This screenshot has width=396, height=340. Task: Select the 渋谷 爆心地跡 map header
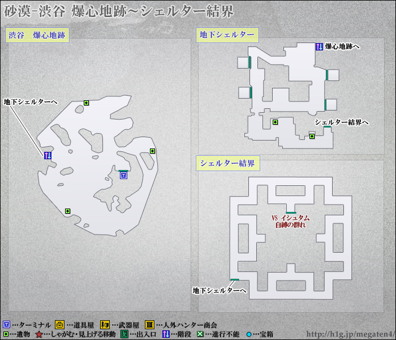click(x=37, y=35)
